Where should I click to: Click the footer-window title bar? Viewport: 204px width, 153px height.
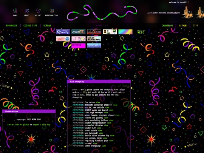[x=29, y=111]
